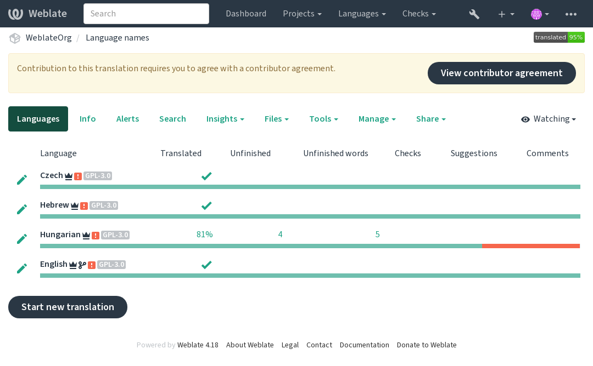Open the English language link
The height and width of the screenshot is (366, 593).
[54, 264]
